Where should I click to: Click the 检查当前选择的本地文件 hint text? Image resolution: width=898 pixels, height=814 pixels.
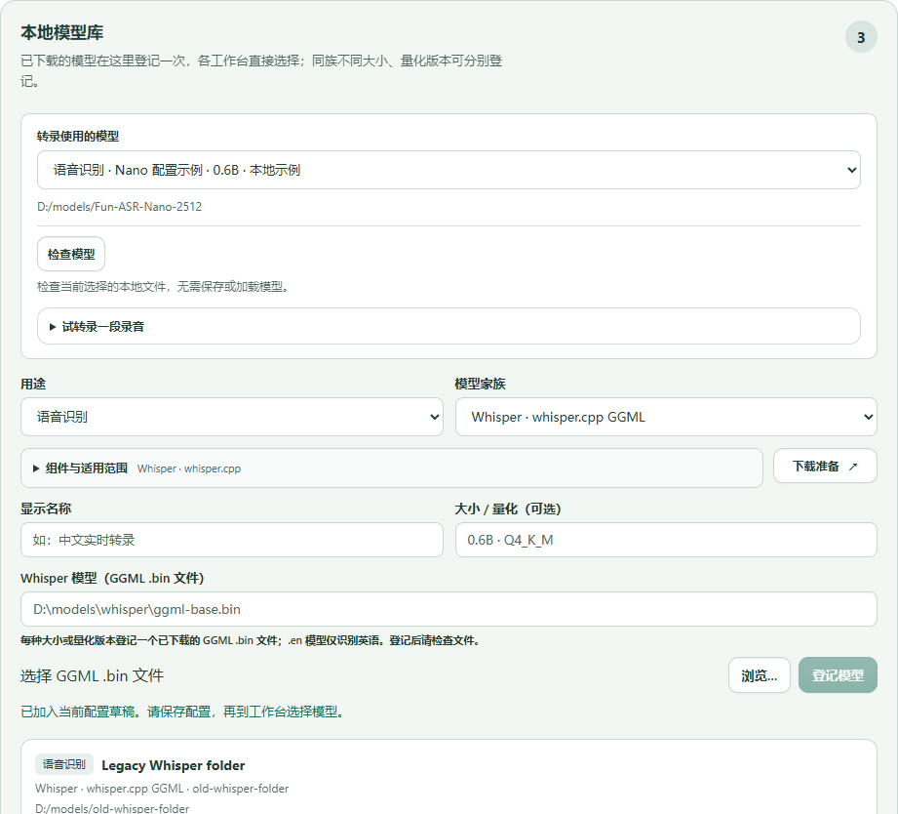tap(163, 287)
